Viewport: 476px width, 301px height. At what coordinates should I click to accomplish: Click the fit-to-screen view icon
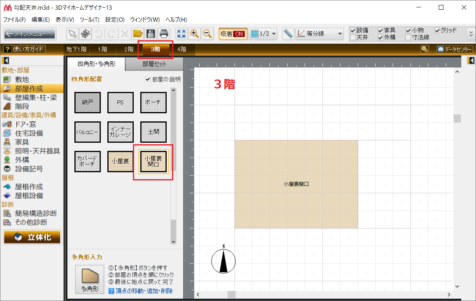(181, 34)
